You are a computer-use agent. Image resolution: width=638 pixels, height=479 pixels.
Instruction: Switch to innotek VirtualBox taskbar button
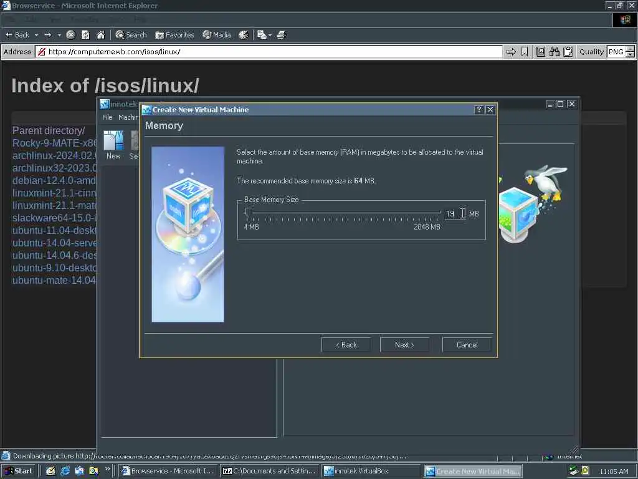(x=371, y=472)
